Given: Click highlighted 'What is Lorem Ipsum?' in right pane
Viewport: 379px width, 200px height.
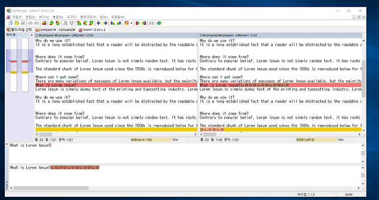Looking at the screenshot, I should tap(220, 85).
